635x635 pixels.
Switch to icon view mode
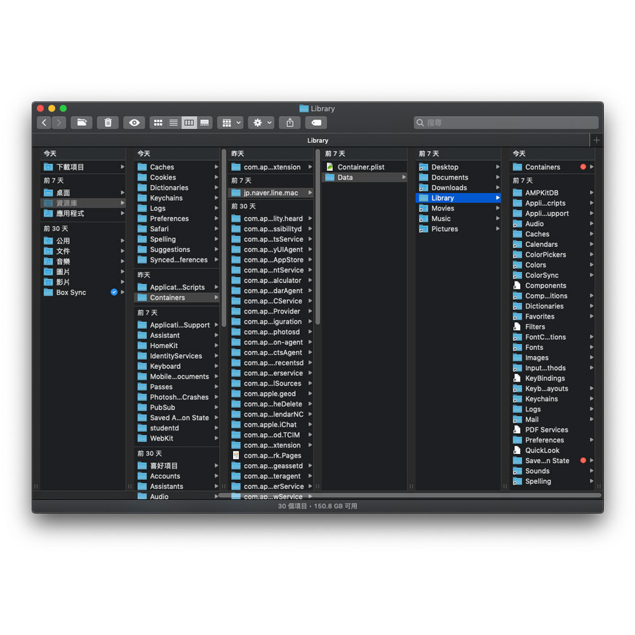158,123
